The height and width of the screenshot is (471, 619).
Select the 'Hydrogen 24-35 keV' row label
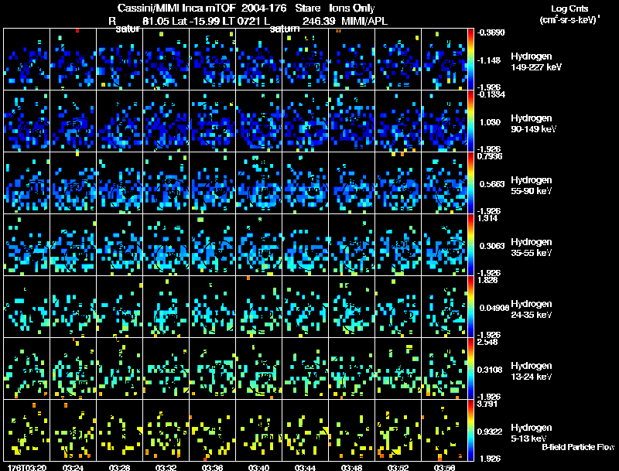click(x=532, y=309)
